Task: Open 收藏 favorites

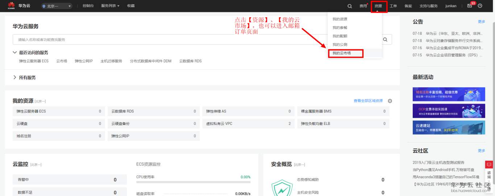Action: click(131, 6)
